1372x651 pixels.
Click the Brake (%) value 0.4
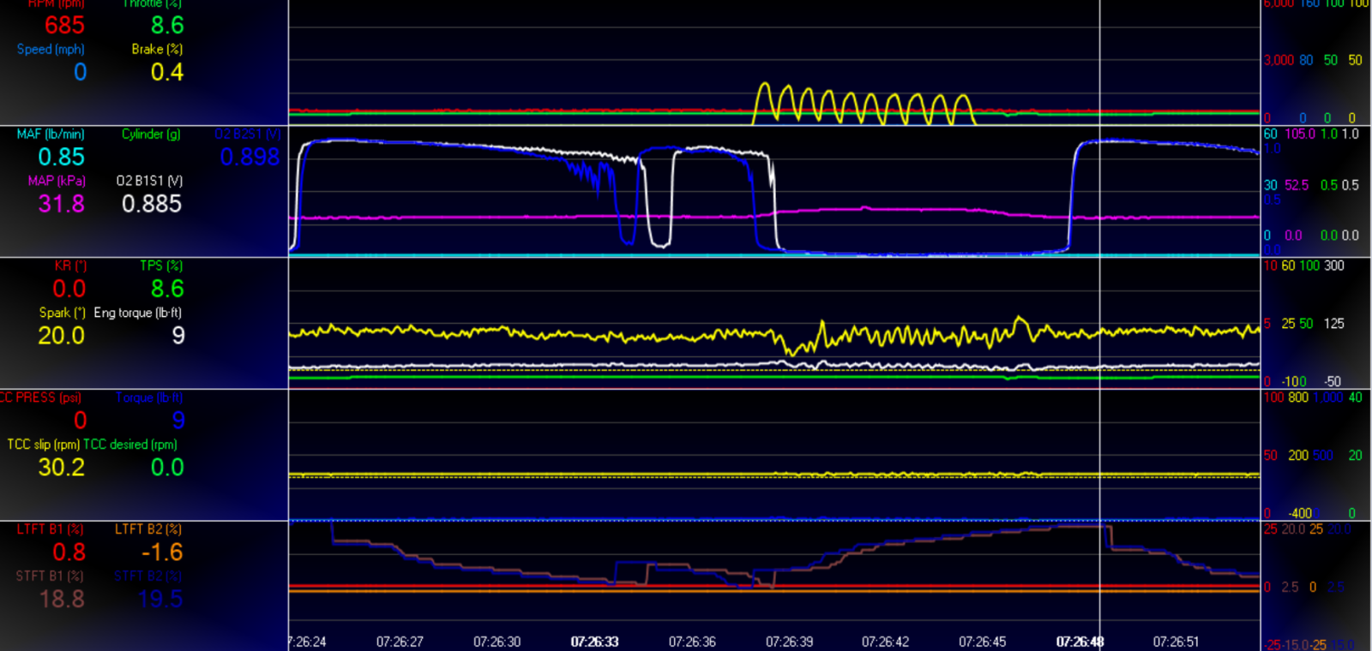[167, 72]
